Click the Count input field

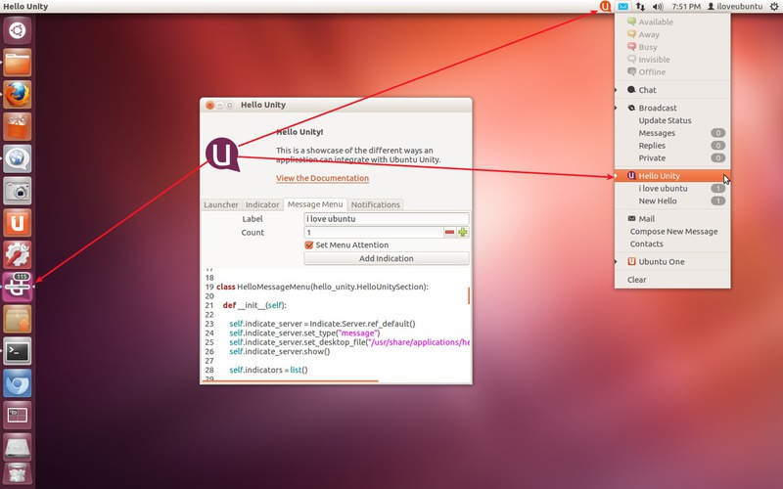374,232
